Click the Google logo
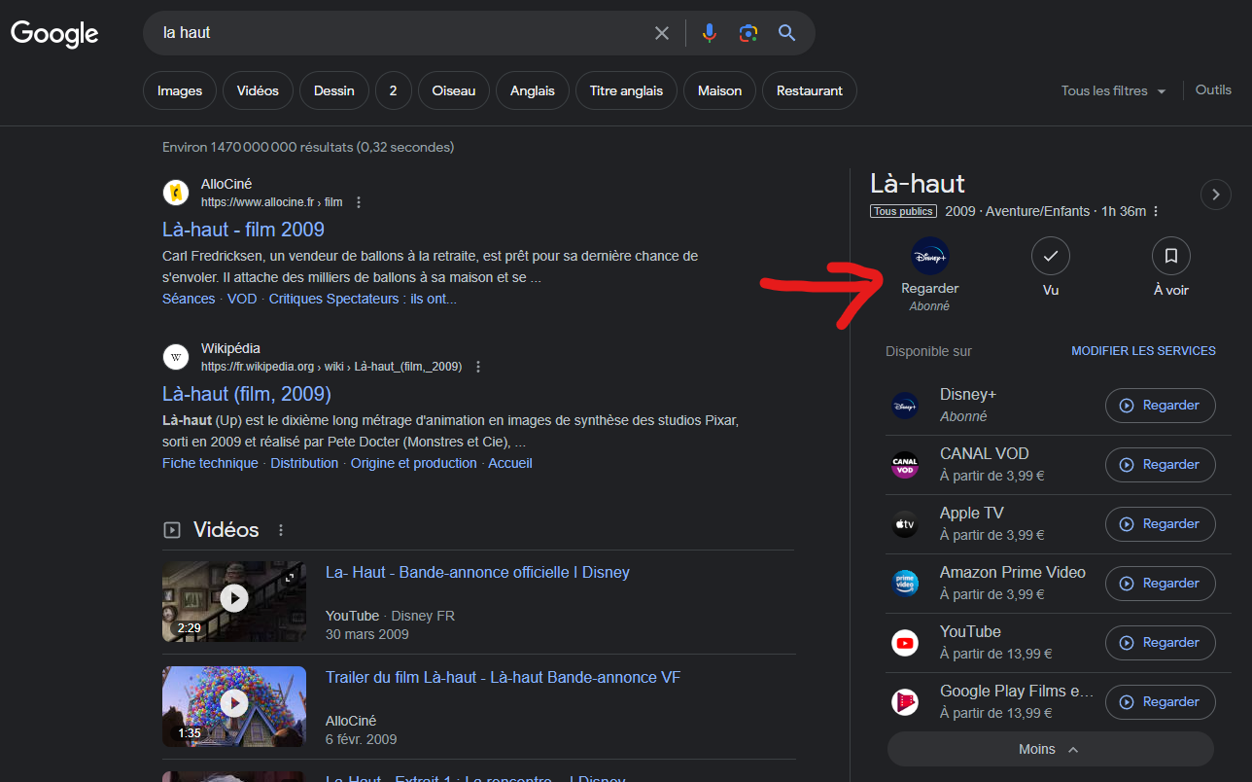Image resolution: width=1252 pixels, height=782 pixels. pos(54,33)
